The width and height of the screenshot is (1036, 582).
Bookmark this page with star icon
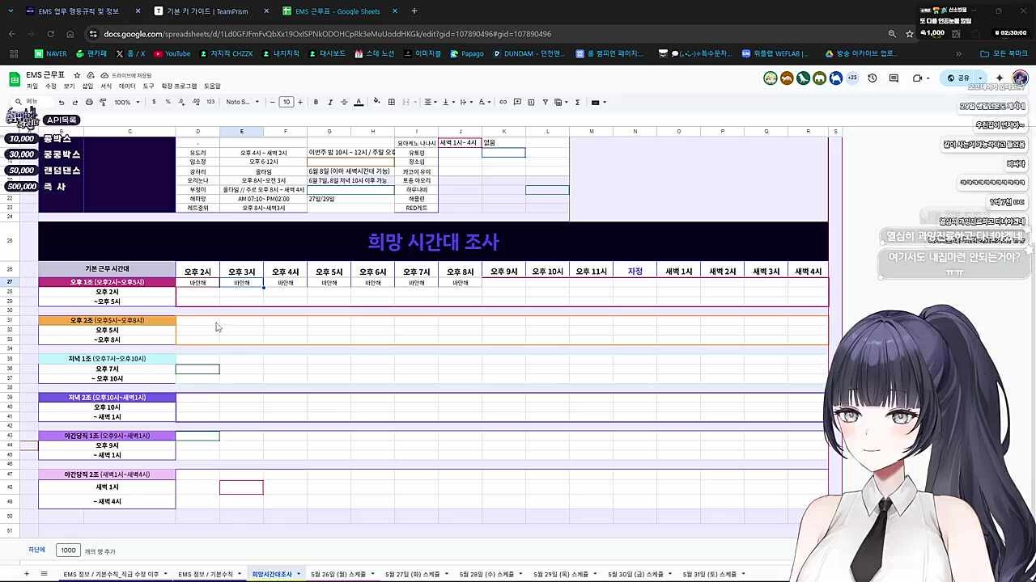(910, 34)
